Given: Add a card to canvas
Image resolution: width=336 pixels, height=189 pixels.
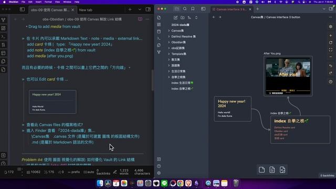Looking at the screenshot, I should point(261,170).
